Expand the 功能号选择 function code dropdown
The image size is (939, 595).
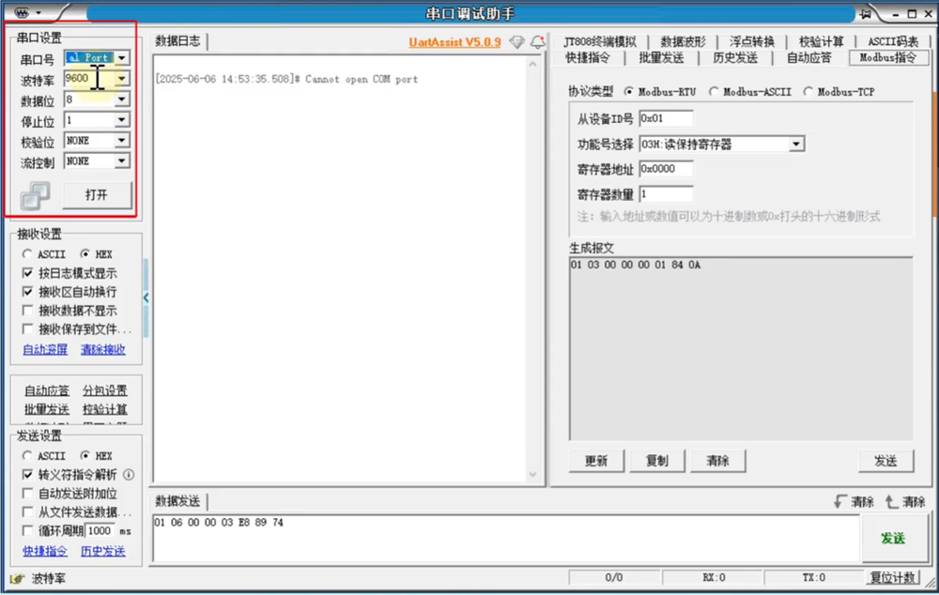click(796, 145)
